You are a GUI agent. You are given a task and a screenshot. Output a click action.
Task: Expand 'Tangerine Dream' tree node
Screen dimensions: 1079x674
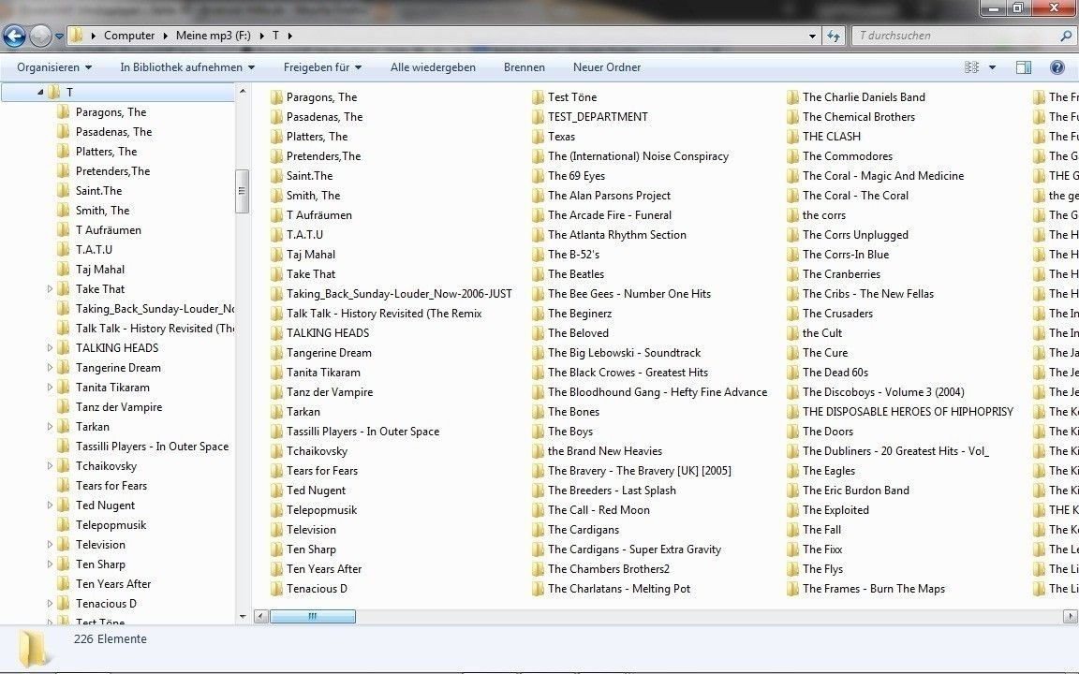50,368
